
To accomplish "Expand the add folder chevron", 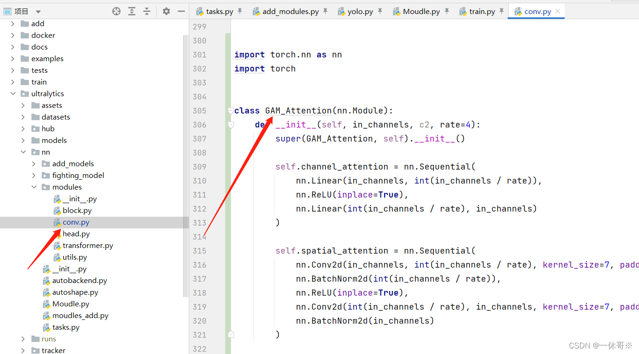I will (x=13, y=23).
